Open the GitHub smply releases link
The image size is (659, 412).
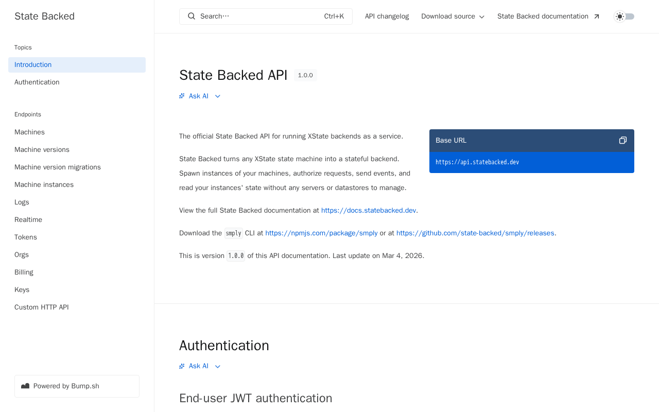[x=475, y=233]
